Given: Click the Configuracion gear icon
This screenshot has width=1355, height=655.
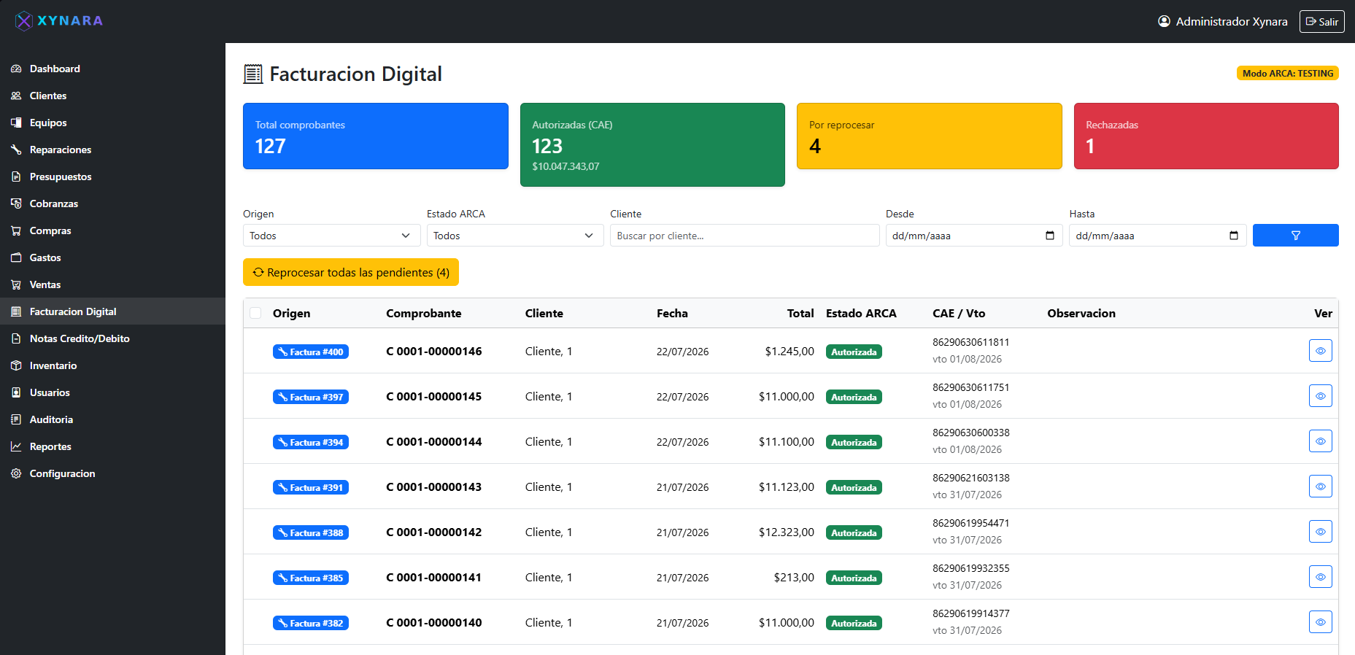Looking at the screenshot, I should [x=16, y=473].
